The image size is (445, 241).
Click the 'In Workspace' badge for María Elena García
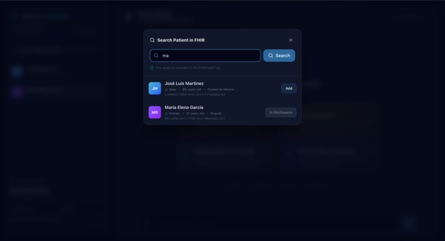tap(280, 112)
